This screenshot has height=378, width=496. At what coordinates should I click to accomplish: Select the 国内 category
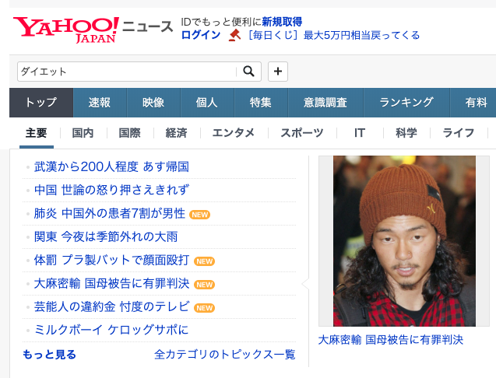click(x=83, y=133)
